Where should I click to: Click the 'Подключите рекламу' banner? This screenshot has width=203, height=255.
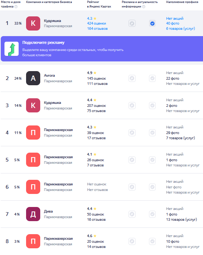click(102, 49)
